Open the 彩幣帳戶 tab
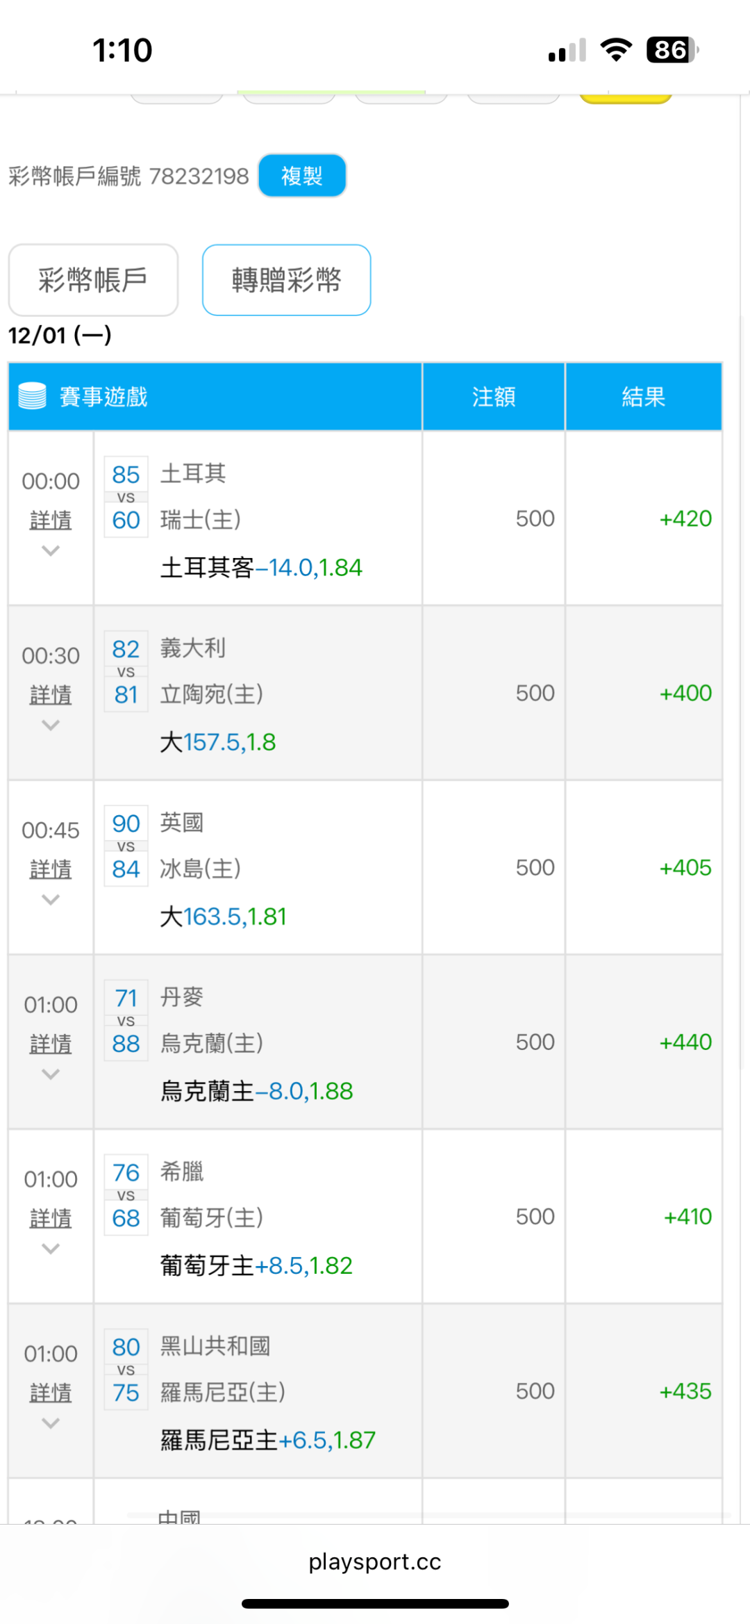Image resolution: width=750 pixels, height=1624 pixels. [93, 280]
